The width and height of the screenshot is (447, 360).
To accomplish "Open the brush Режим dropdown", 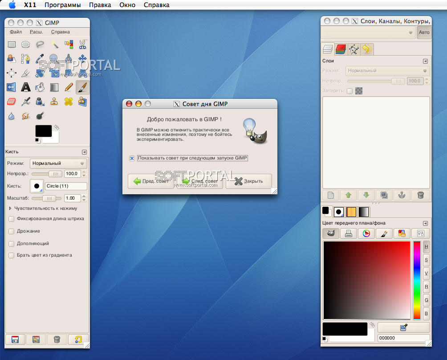I will 59,164.
